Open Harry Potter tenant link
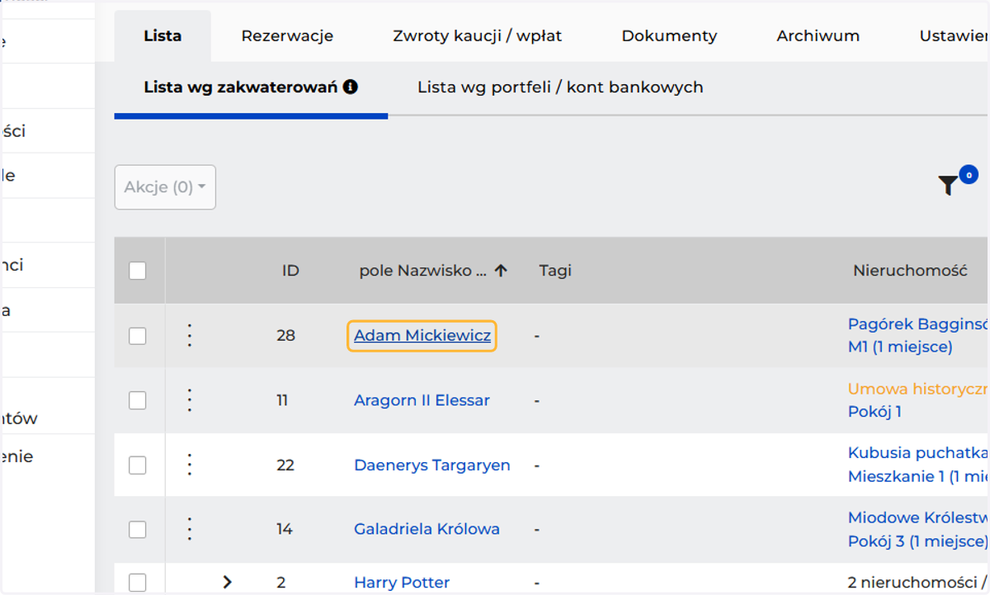This screenshot has width=990, height=595. pyautogui.click(x=402, y=583)
